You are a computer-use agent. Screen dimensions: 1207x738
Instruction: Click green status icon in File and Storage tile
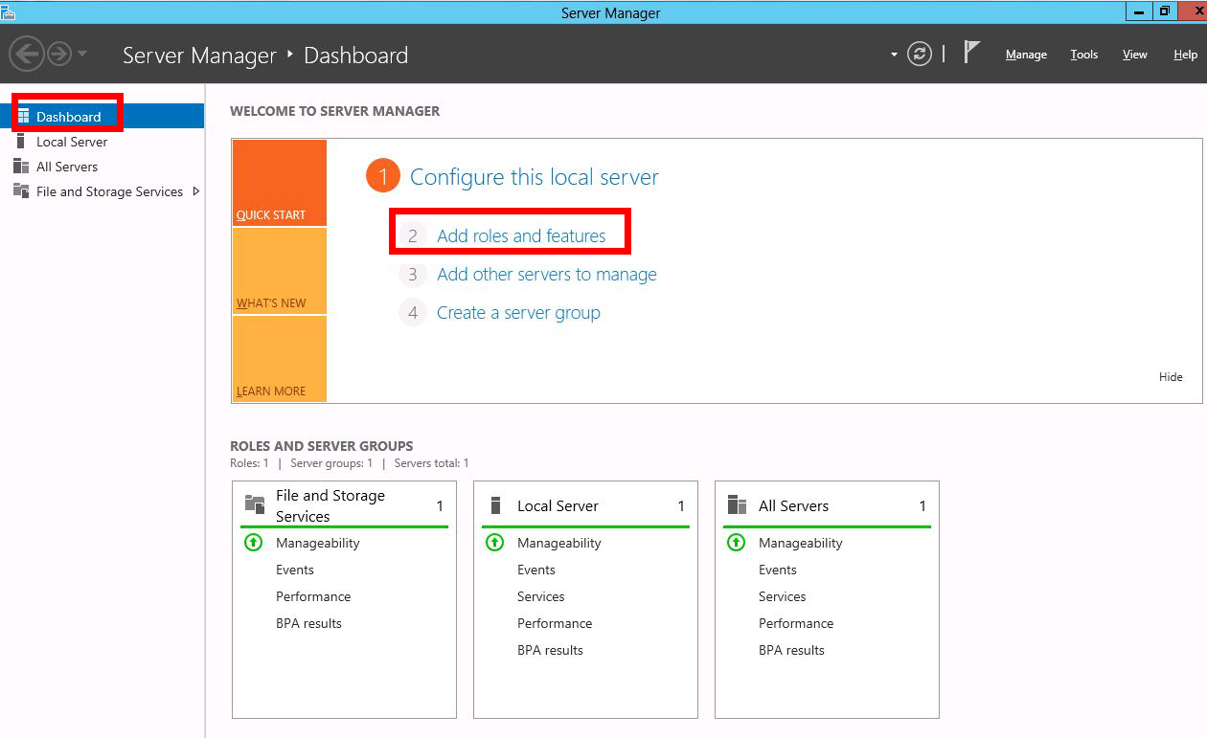253,542
